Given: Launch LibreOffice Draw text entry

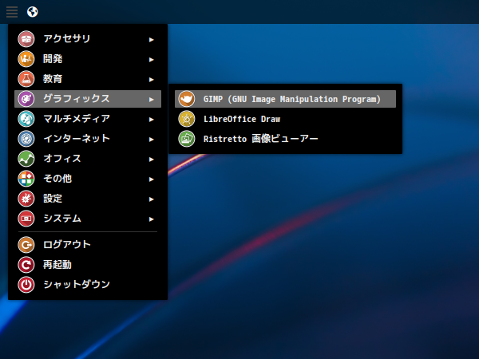Looking at the screenshot, I should (242, 119).
